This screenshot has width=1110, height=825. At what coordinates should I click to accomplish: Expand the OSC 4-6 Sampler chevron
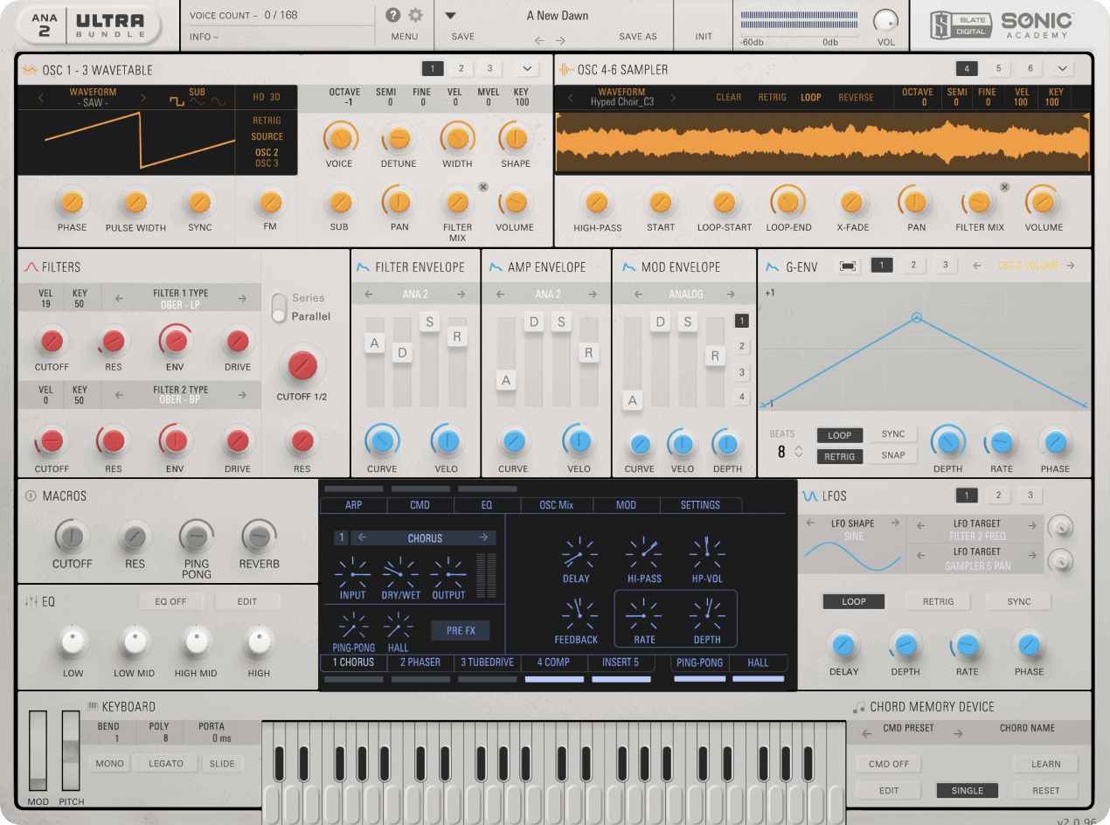1062,69
